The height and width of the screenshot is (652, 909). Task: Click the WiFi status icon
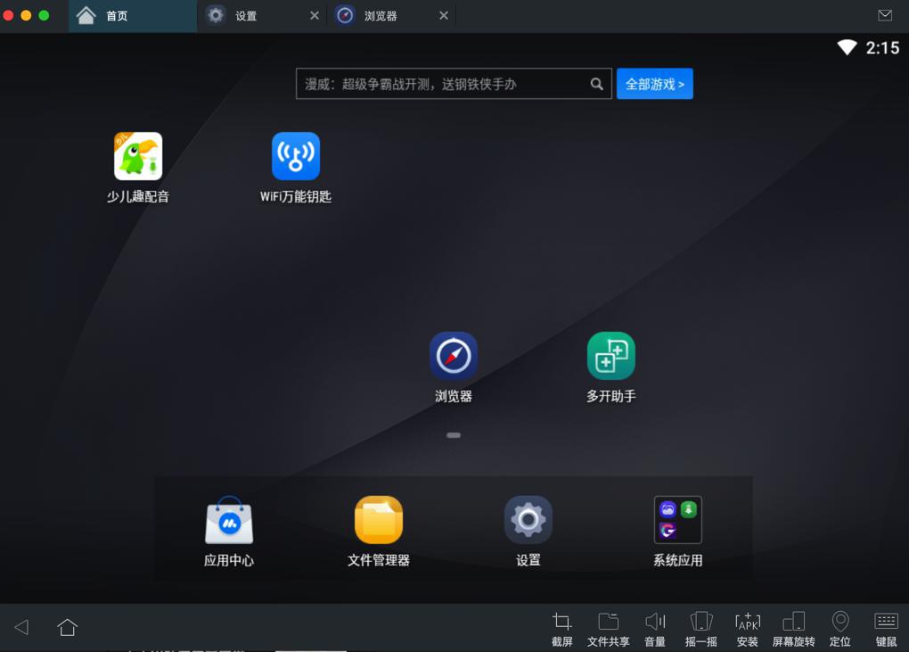click(847, 47)
